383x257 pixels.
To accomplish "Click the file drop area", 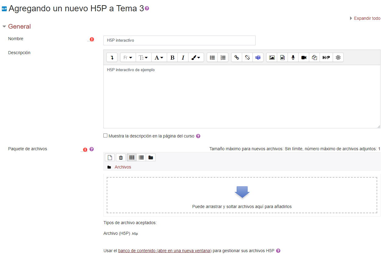I will 242,195.
